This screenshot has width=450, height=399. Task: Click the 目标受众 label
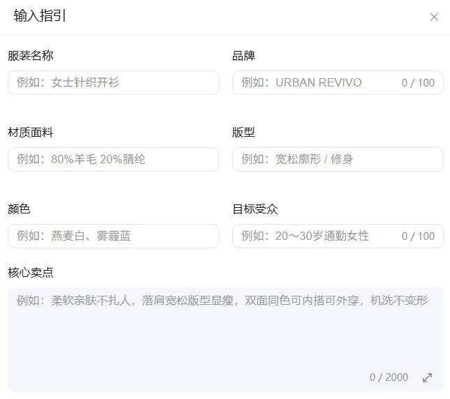[255, 209]
